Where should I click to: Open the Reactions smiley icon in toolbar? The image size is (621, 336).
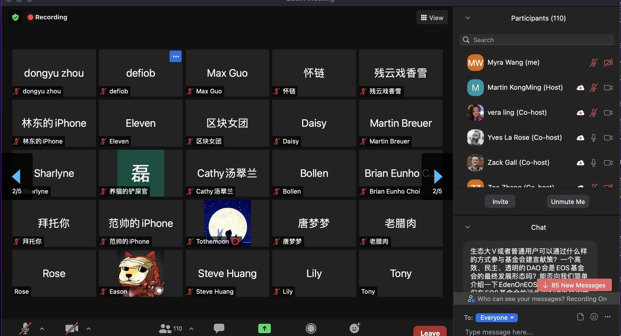355,328
